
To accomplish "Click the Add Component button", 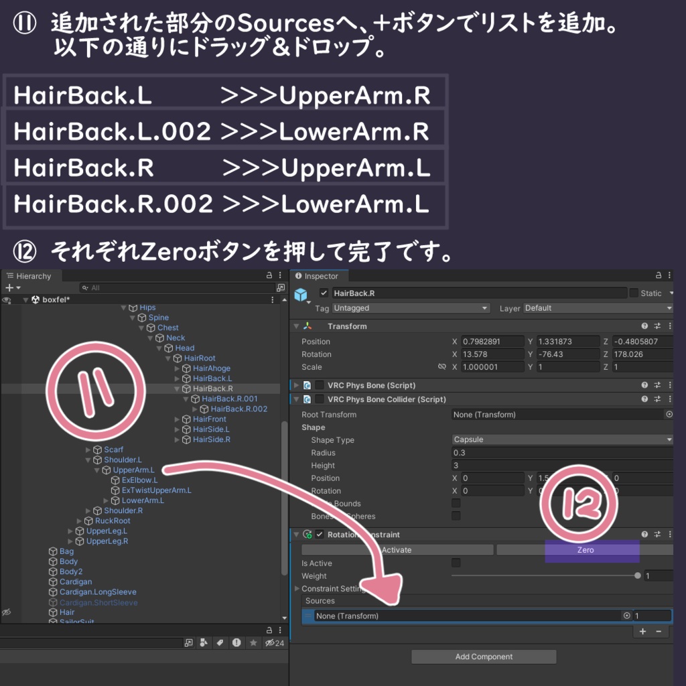I will coord(484,657).
